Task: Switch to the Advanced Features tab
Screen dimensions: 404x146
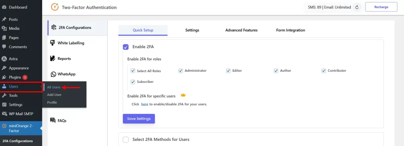Action: point(241,30)
